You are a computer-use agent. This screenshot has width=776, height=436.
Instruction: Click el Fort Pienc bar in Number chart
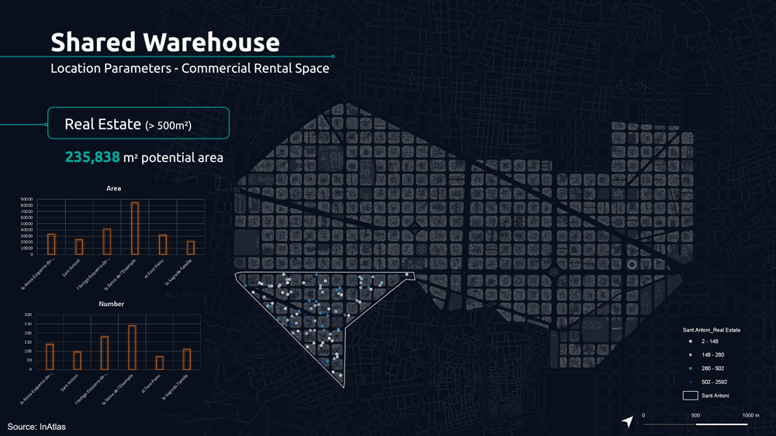(160, 362)
